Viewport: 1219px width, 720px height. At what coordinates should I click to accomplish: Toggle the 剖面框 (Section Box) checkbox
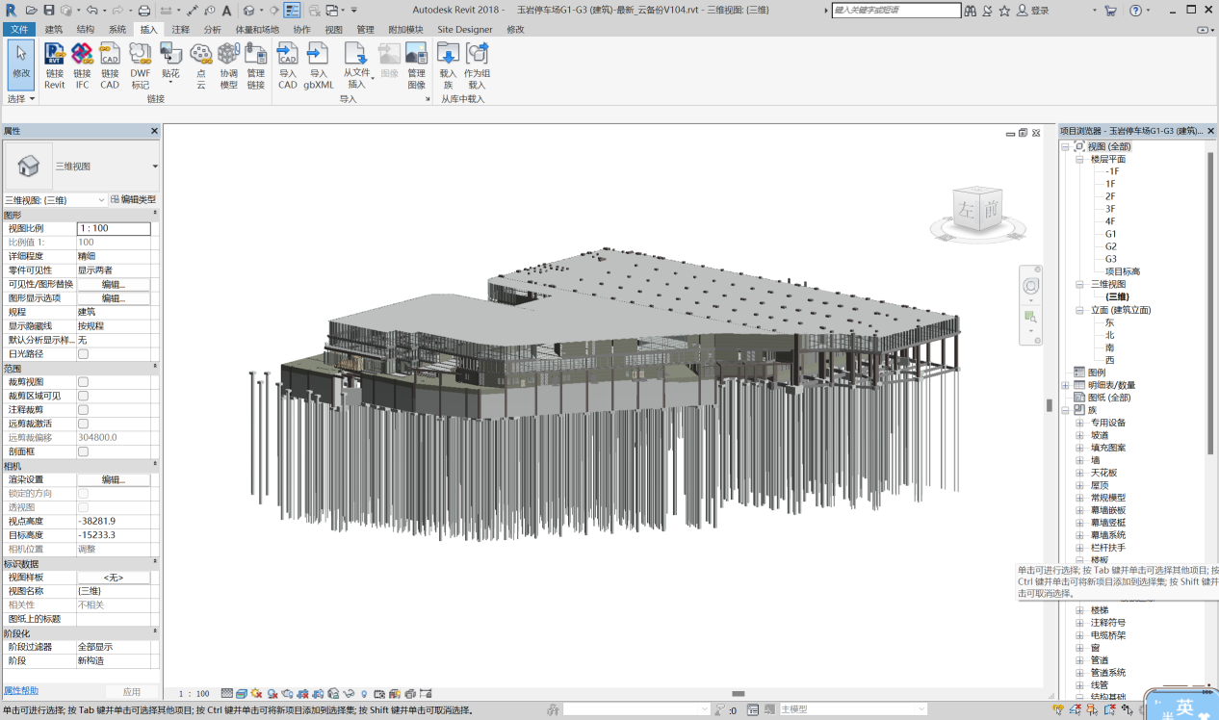83,451
